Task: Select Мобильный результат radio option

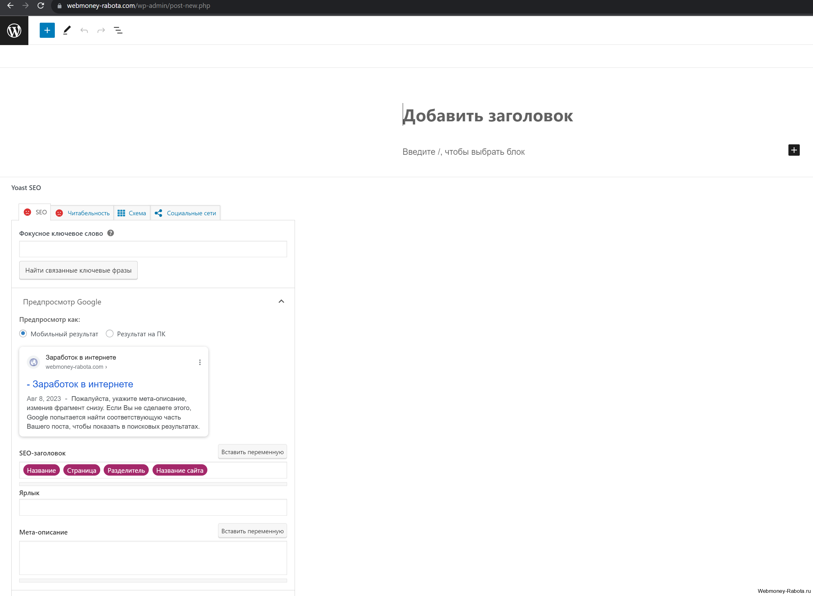Action: point(23,334)
